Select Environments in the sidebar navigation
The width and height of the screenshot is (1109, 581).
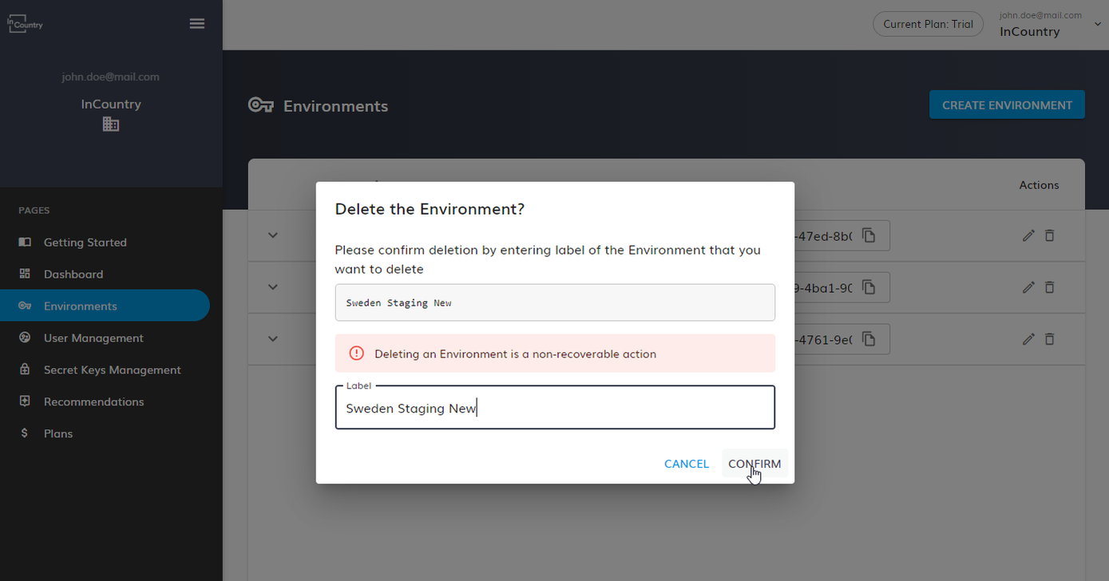click(81, 305)
